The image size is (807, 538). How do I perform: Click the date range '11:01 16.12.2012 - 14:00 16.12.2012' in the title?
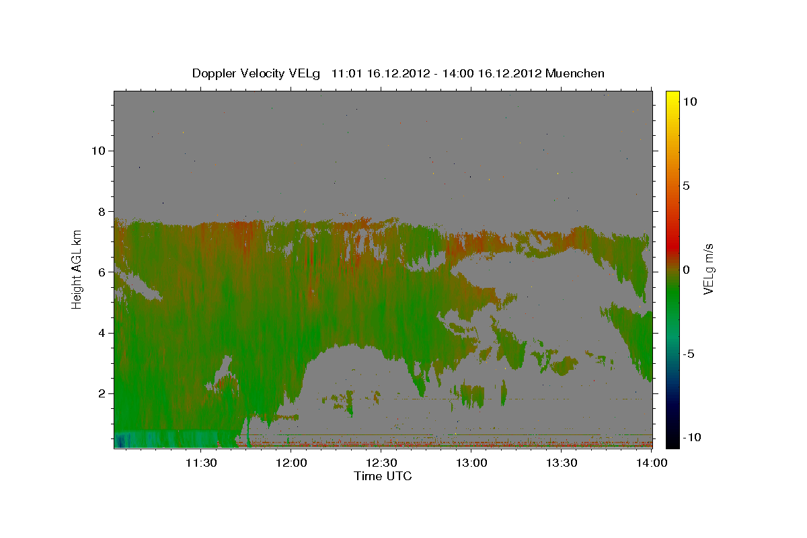[437, 73]
